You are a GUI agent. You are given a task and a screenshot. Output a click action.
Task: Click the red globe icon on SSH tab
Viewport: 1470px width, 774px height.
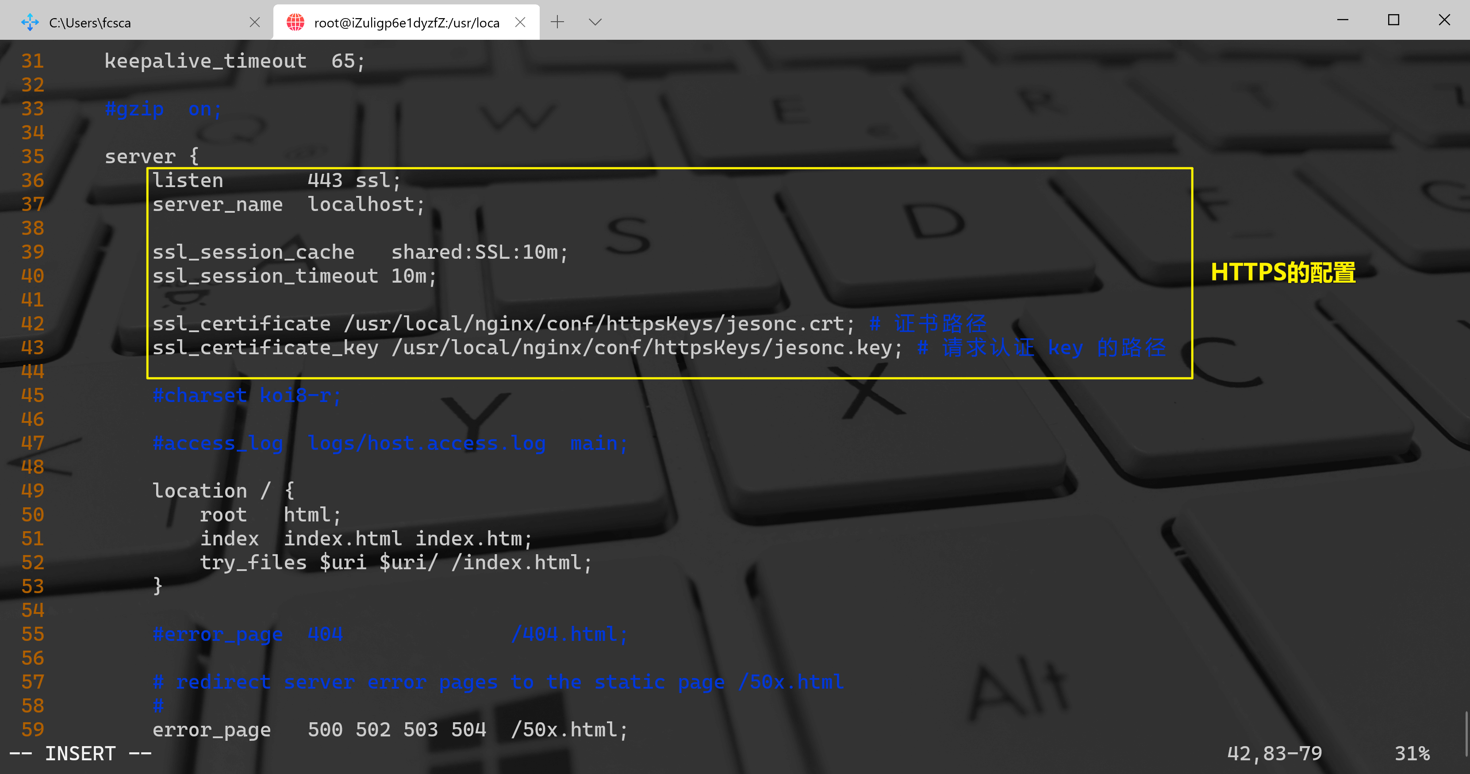click(295, 22)
